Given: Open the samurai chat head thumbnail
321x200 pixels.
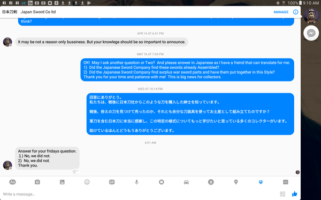Looking at the screenshot, I should point(311,15).
